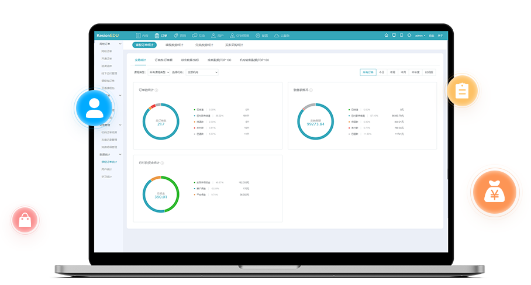531x285 pixels.
Task: Click the info icon beside 订单数统计
Action: pyautogui.click(x=157, y=90)
